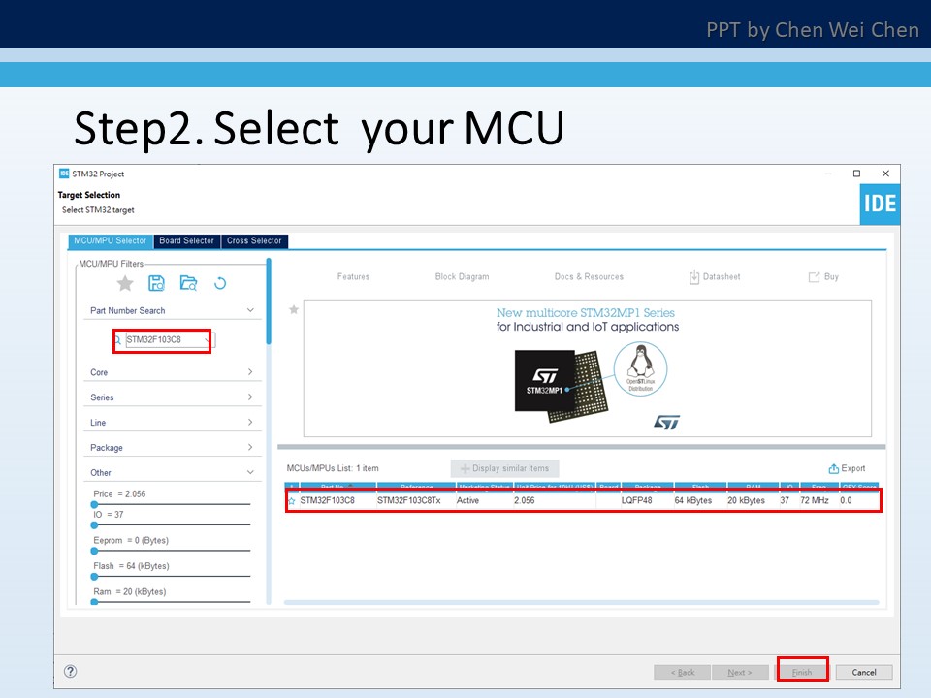Click the Price slider handle
This screenshot has width=931, height=698.
94,504
